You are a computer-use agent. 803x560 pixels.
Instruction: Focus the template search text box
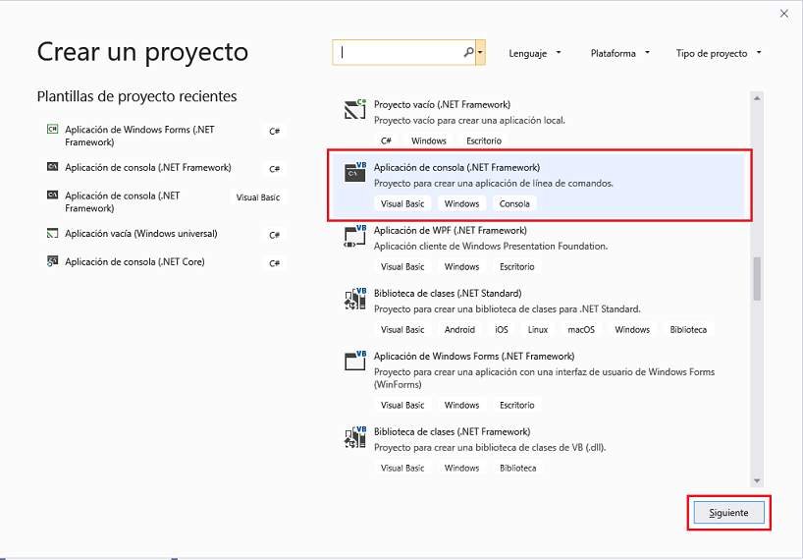(x=400, y=53)
